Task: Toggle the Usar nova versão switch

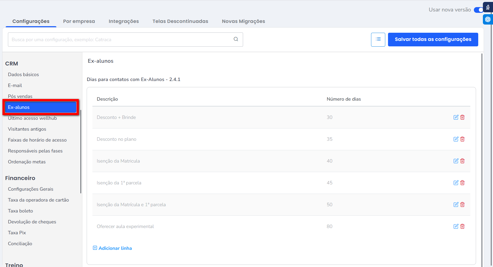Action: 479,10
